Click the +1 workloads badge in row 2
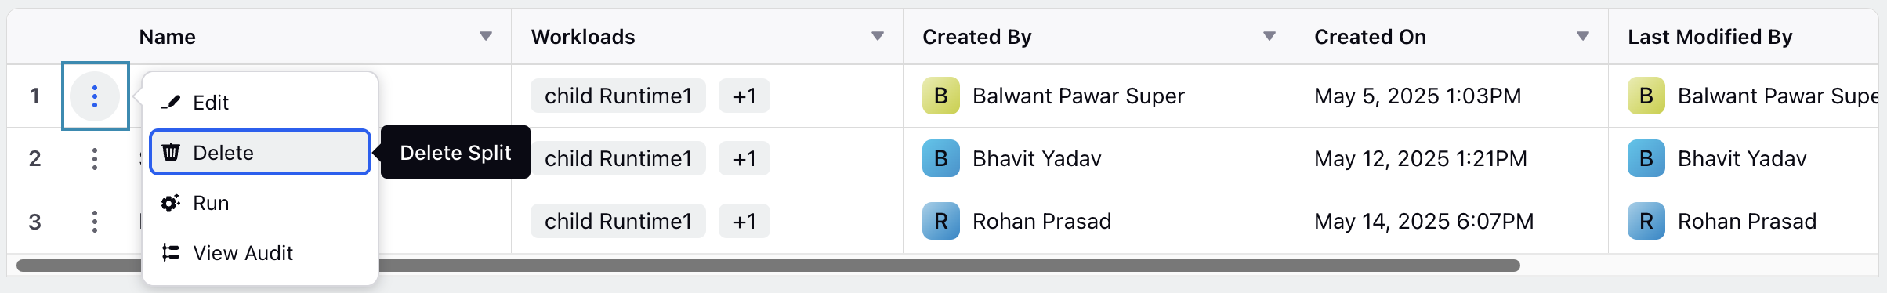Viewport: 1887px width, 293px height. 744,159
